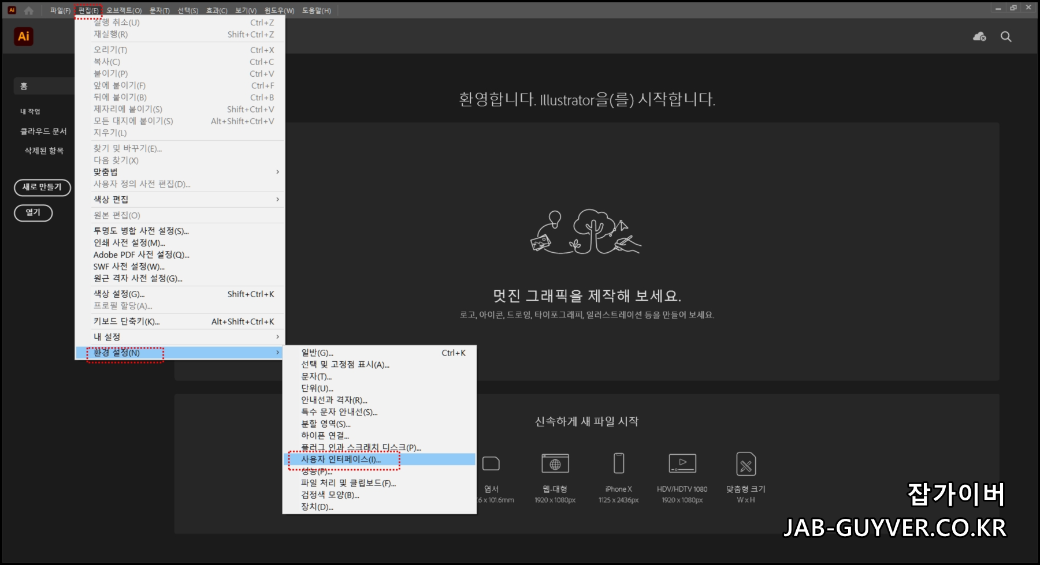Click the home icon in title bar
1040x565 pixels.
28,10
